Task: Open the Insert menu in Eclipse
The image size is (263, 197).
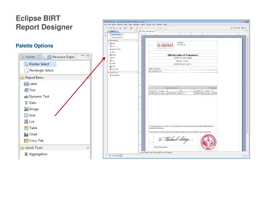Action: click(x=114, y=24)
